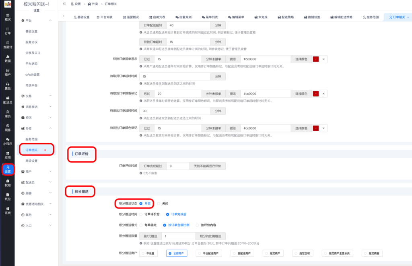Open the 服务范围 tab at the top
The height and width of the screenshot is (266, 412).
pos(371,17)
